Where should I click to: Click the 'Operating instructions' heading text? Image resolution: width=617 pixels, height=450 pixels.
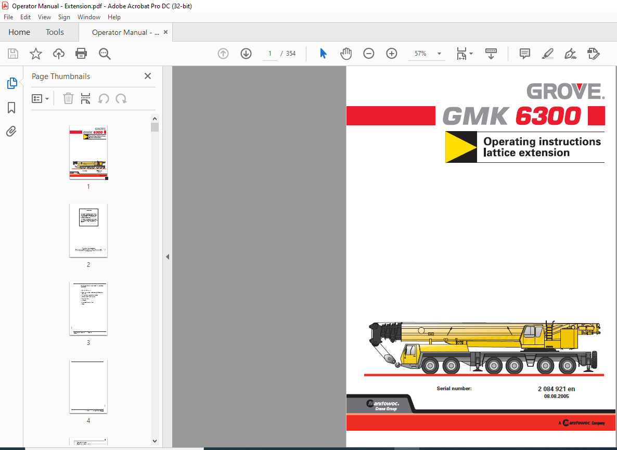(542, 142)
